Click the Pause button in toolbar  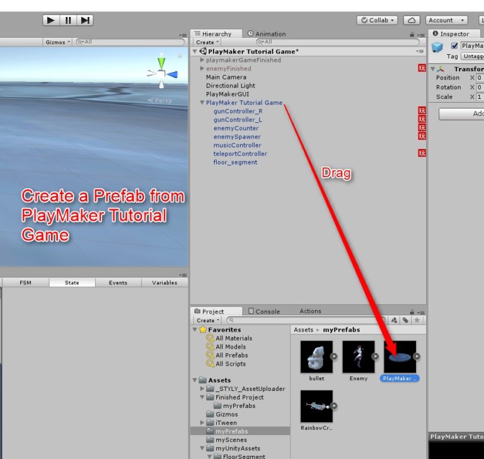tap(68, 20)
